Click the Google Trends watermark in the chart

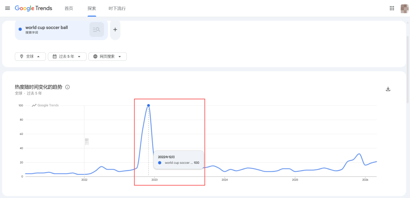[45, 105]
